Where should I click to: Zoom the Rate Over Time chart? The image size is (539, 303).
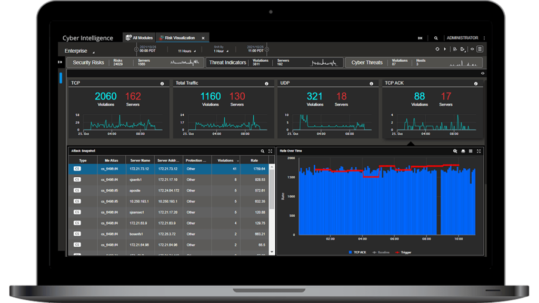tap(455, 151)
